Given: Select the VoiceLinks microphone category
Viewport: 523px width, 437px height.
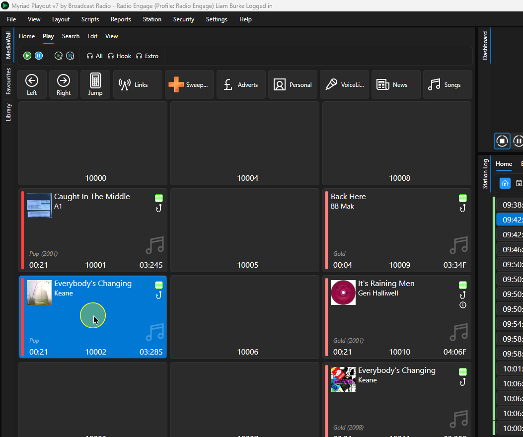Looking at the screenshot, I should tap(345, 84).
